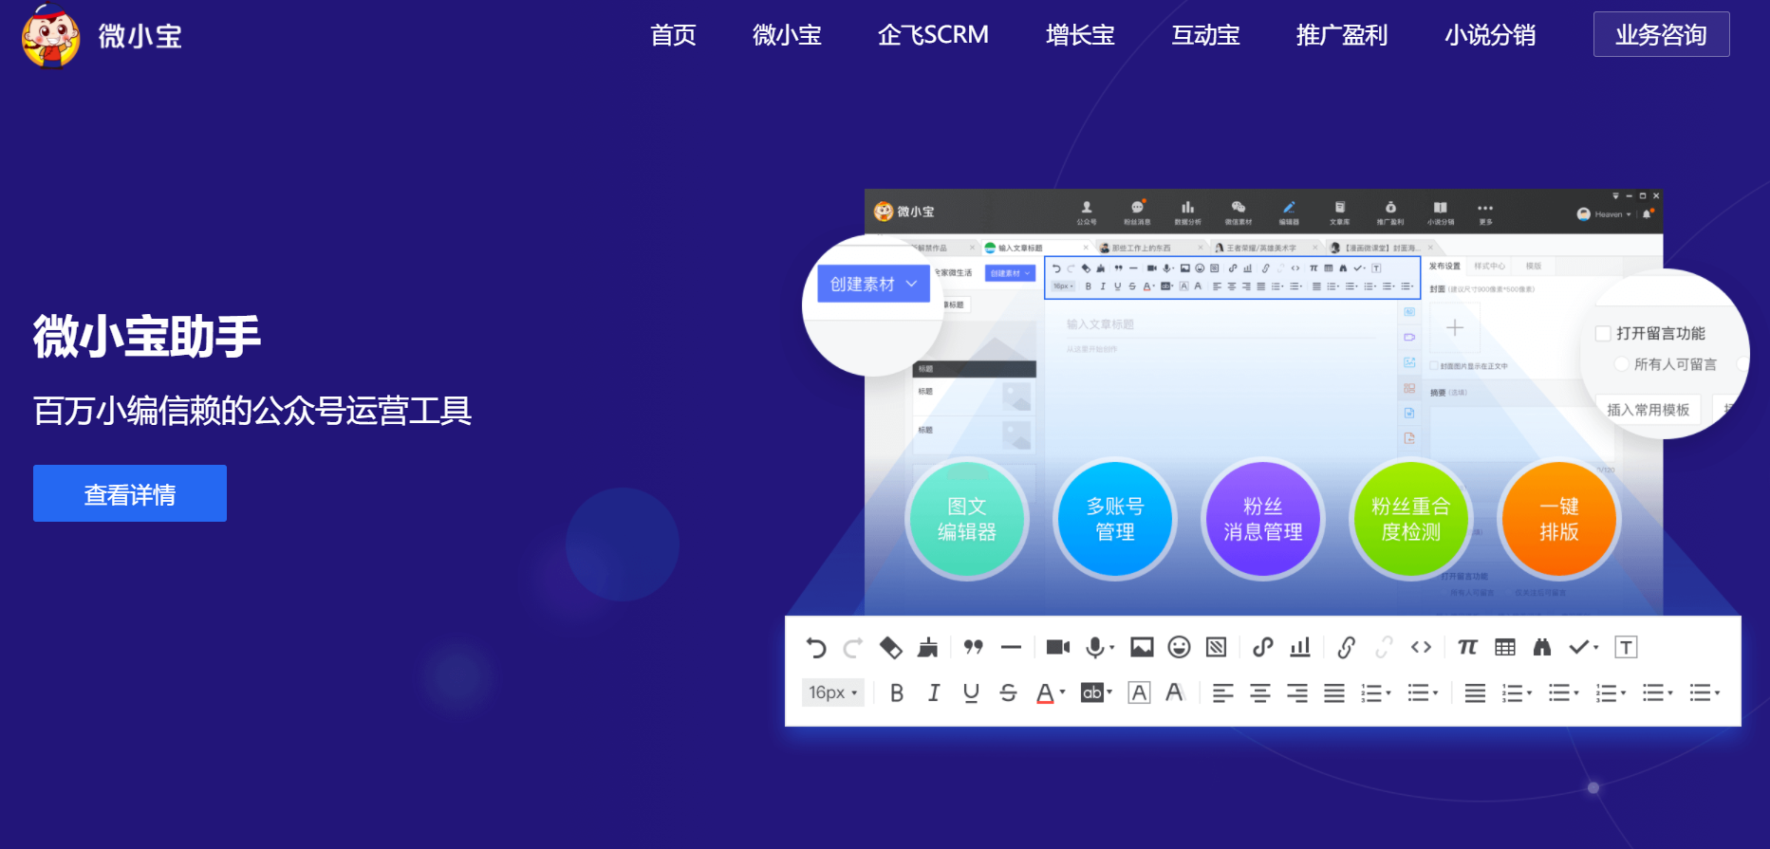Open the 微小宝 navigation item
Screen dimensions: 1770x849
[787, 35]
